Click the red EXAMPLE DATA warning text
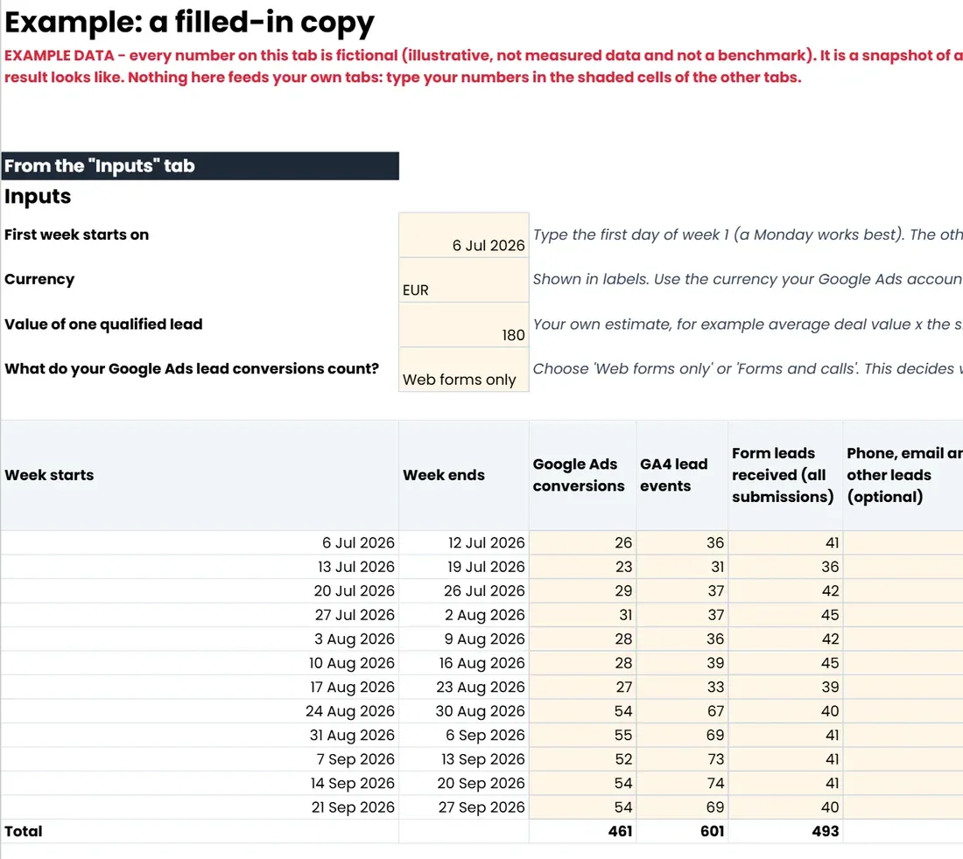 tap(483, 66)
